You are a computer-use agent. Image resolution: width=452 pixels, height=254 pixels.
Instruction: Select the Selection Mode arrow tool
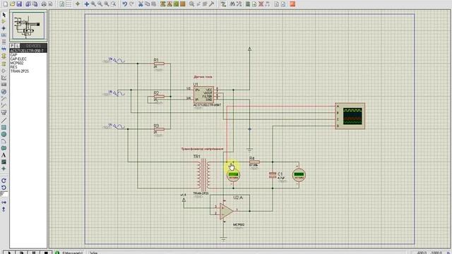click(4, 15)
